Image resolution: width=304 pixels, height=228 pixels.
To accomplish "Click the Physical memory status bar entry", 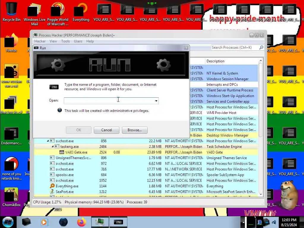I will click(x=94, y=202).
